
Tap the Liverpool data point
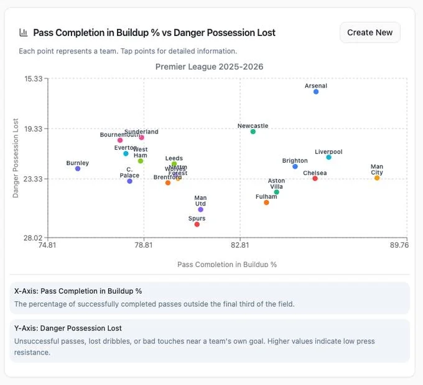(x=328, y=158)
